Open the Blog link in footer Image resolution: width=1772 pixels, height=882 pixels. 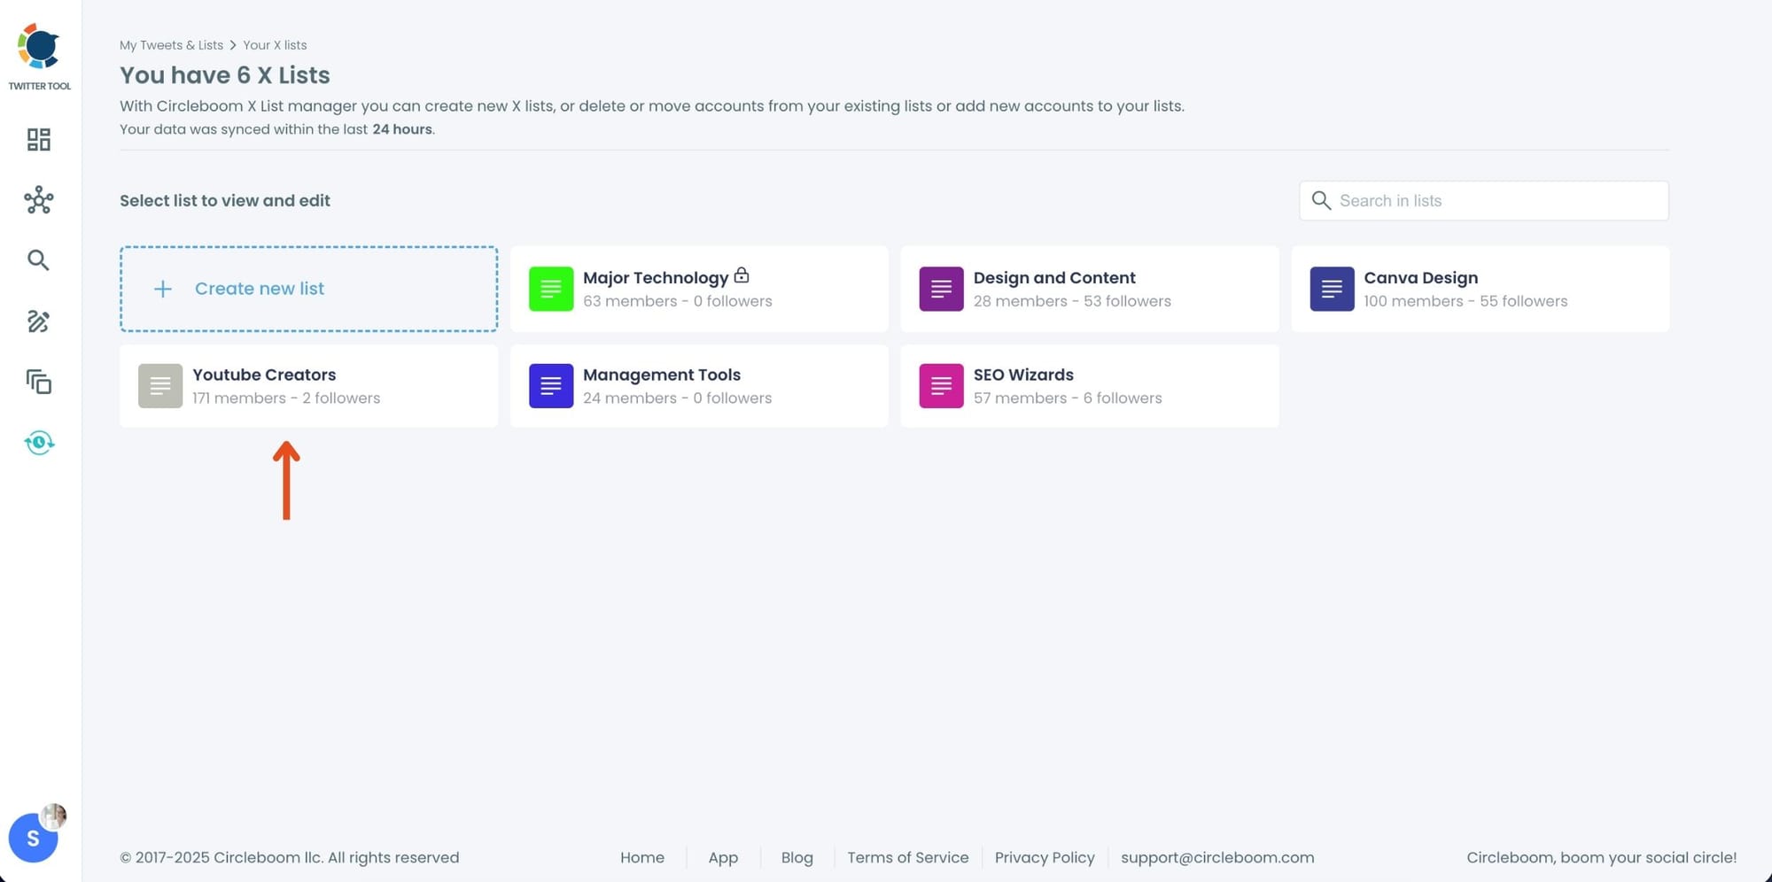point(797,857)
